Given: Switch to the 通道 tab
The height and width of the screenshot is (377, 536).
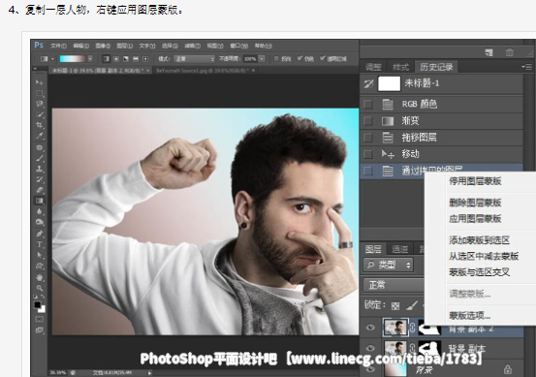Looking at the screenshot, I should coord(399,249).
